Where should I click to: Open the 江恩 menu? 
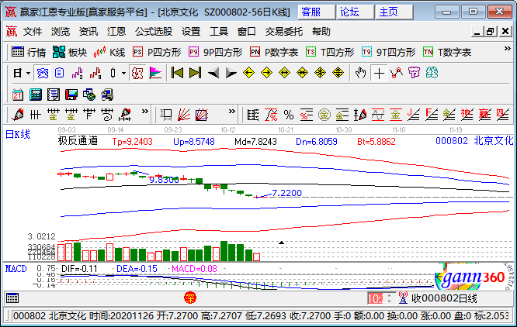[x=116, y=32]
